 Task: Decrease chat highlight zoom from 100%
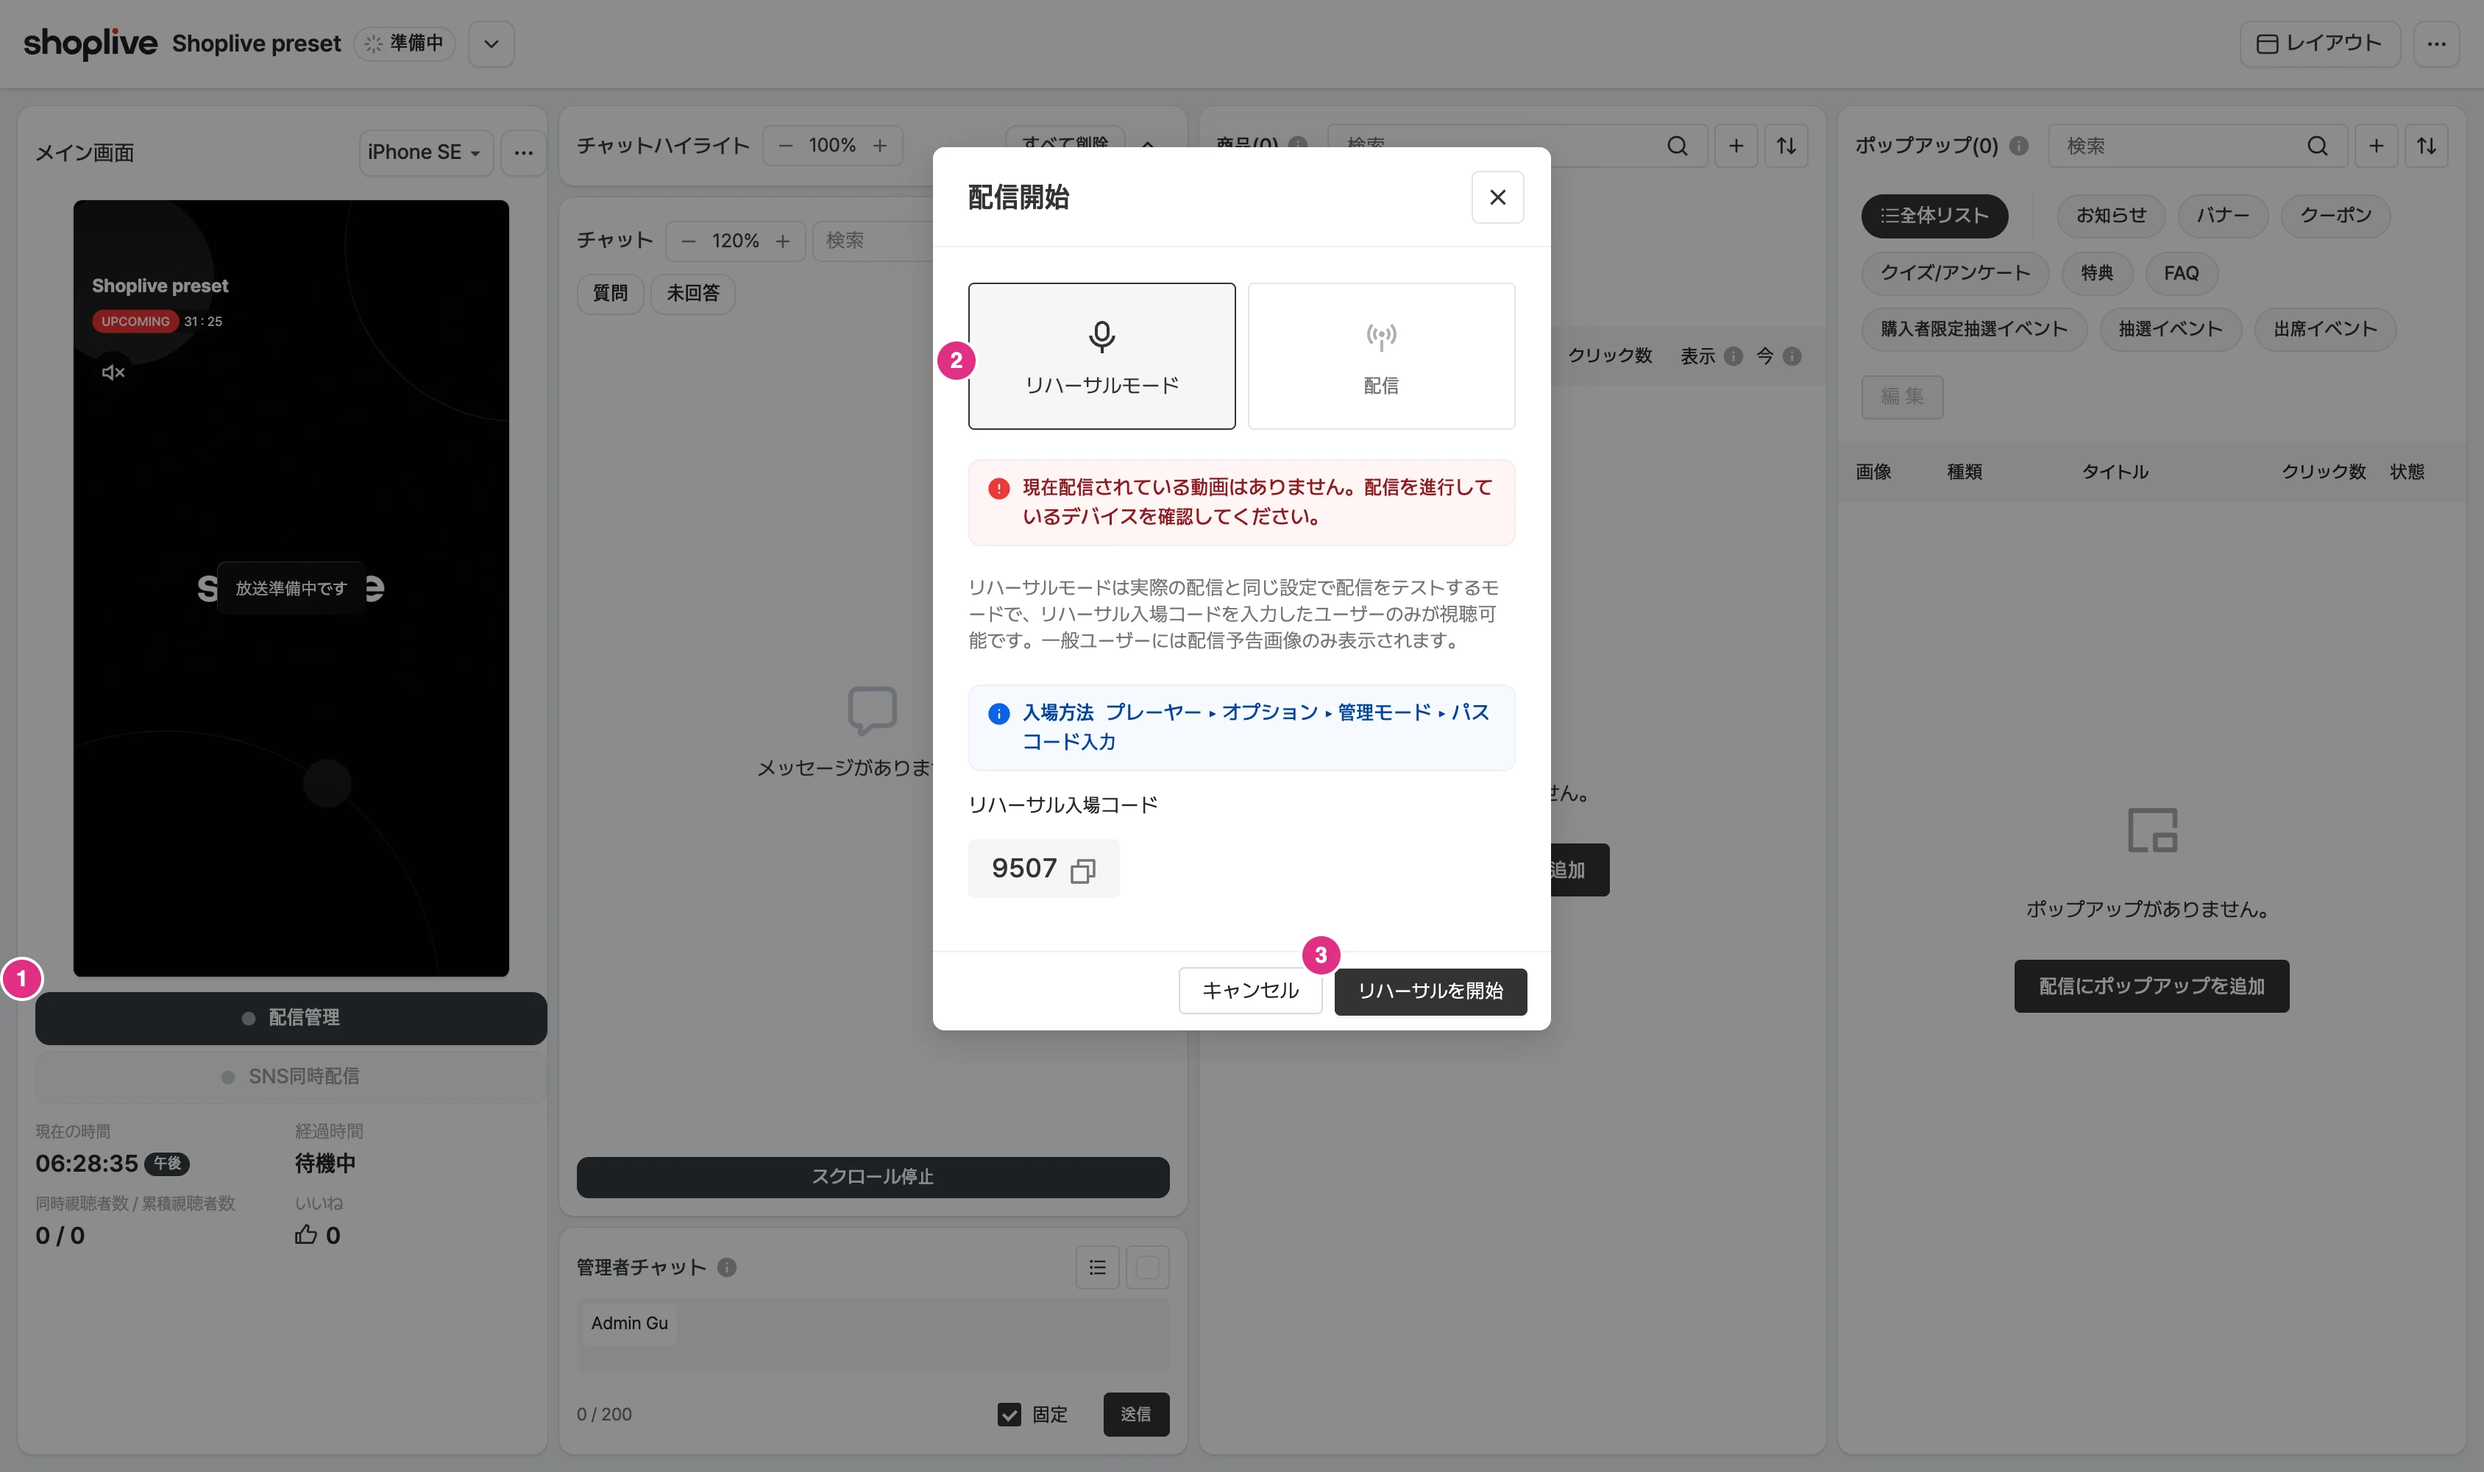(784, 146)
